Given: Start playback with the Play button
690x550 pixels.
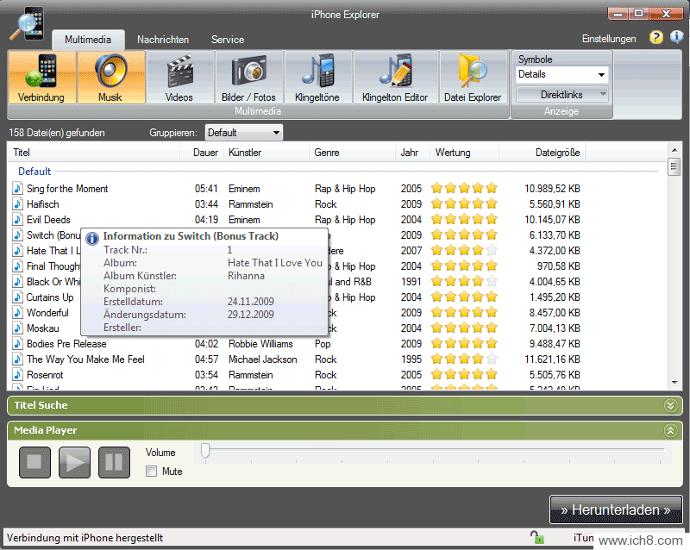Looking at the screenshot, I should [74, 462].
